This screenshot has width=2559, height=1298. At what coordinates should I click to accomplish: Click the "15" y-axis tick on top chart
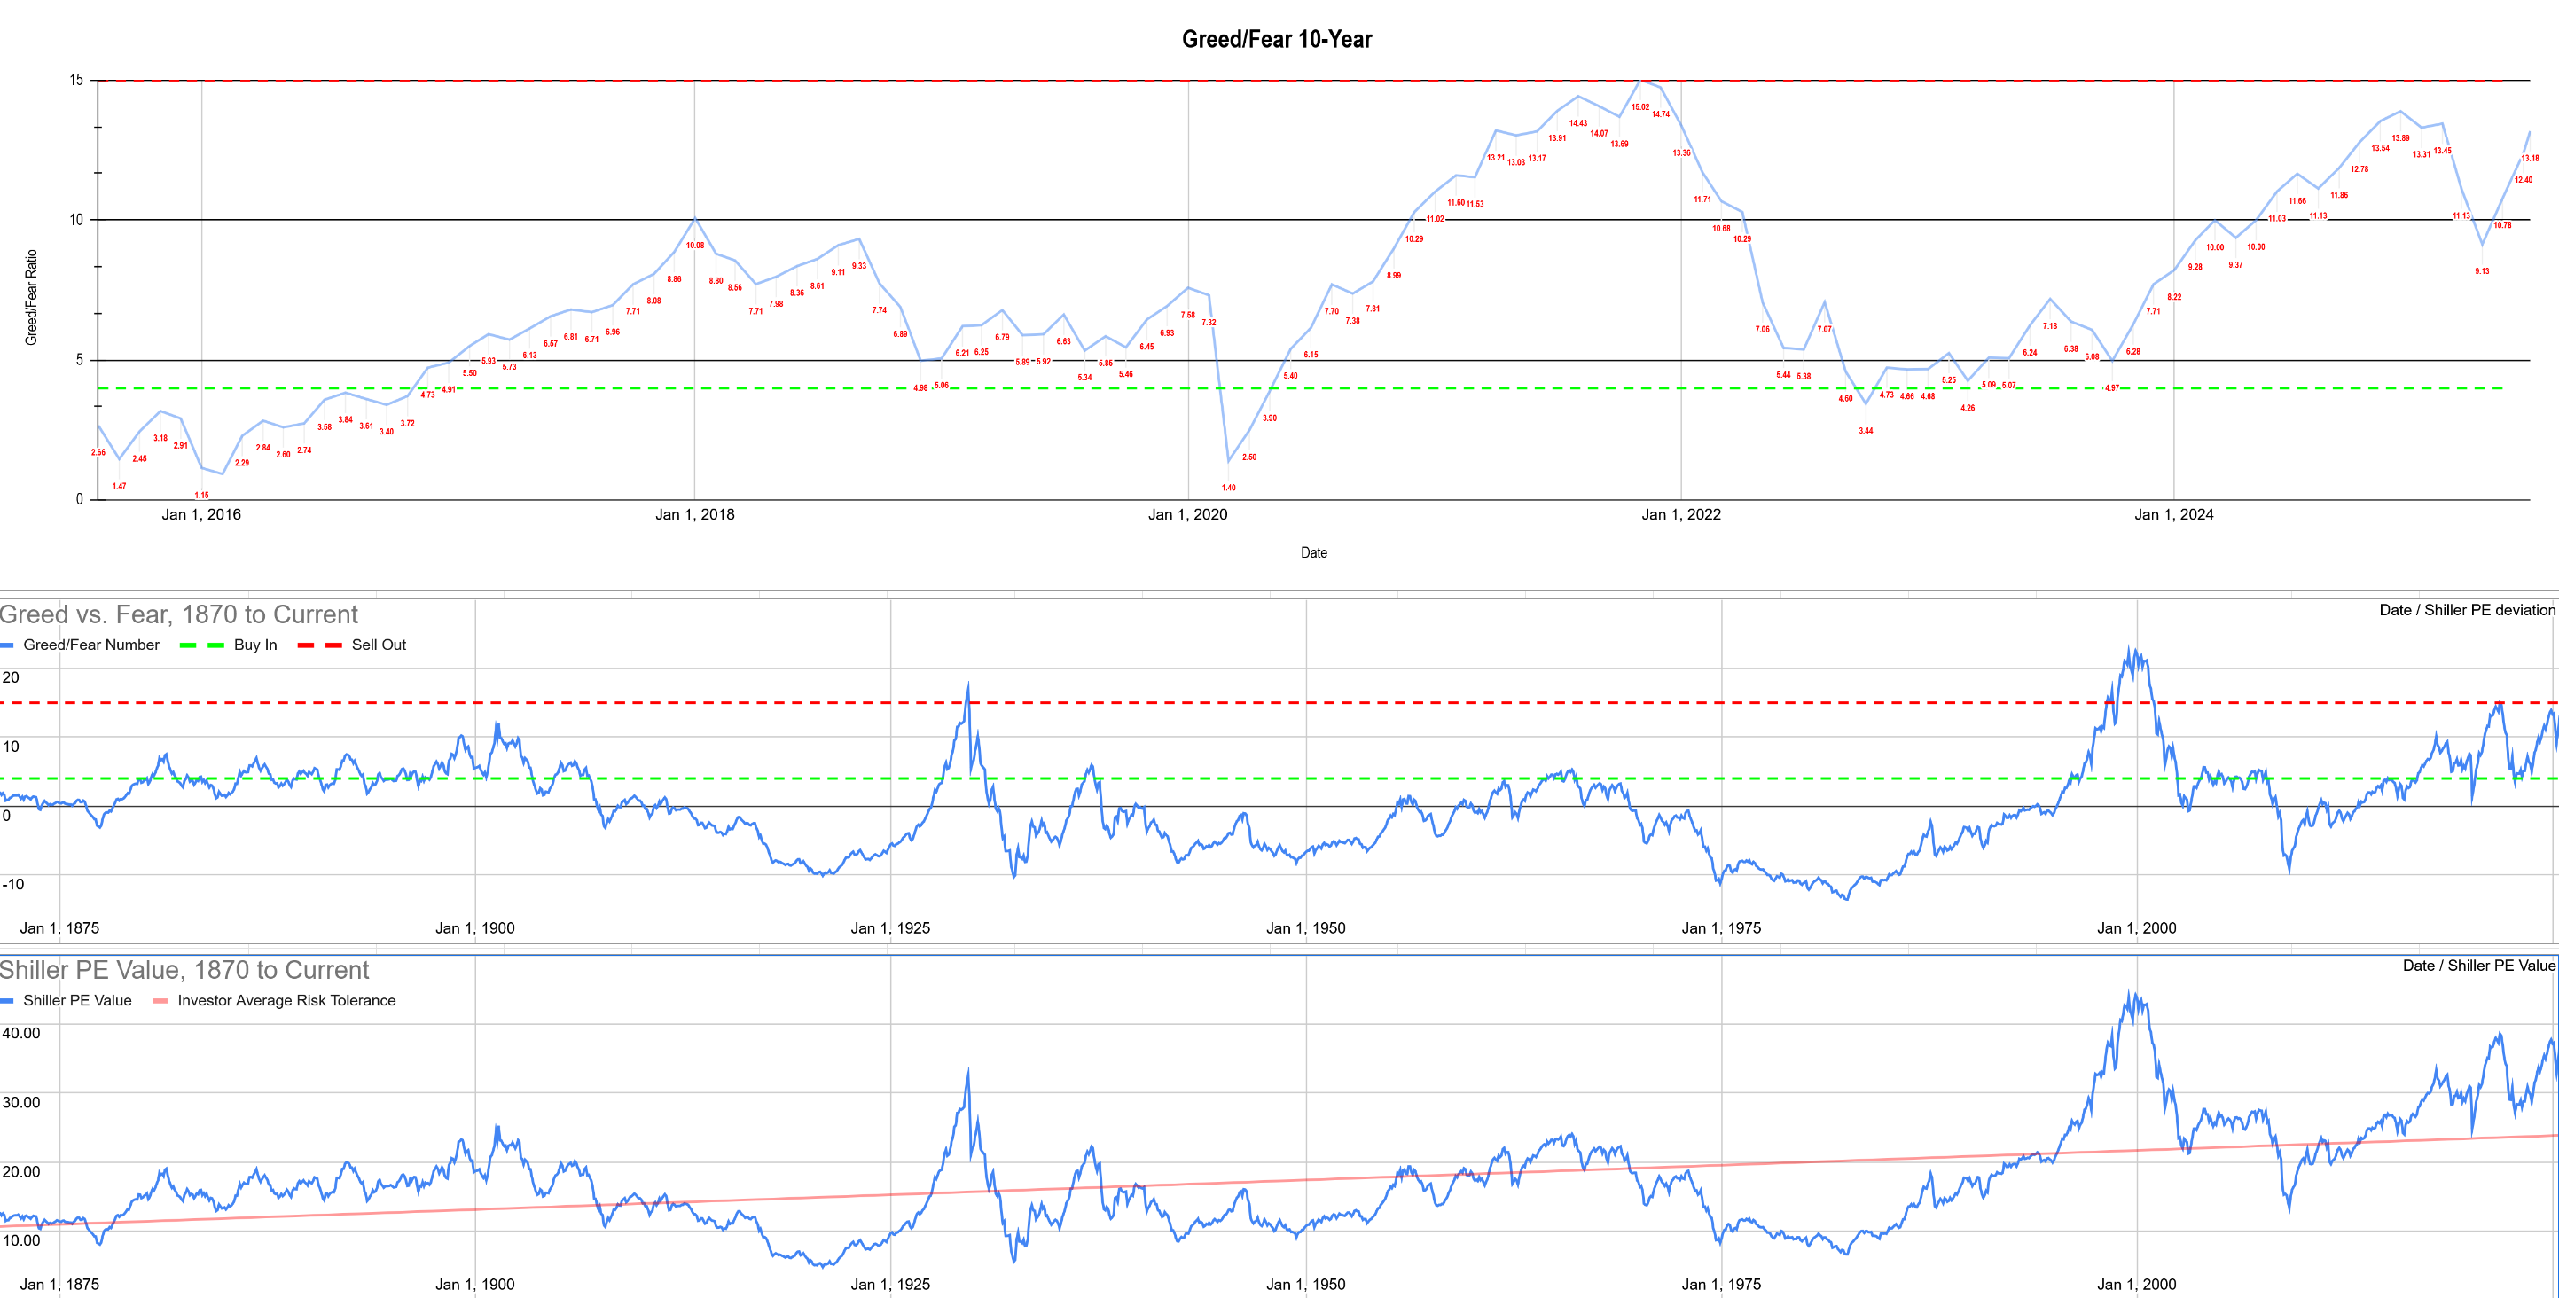[76, 80]
